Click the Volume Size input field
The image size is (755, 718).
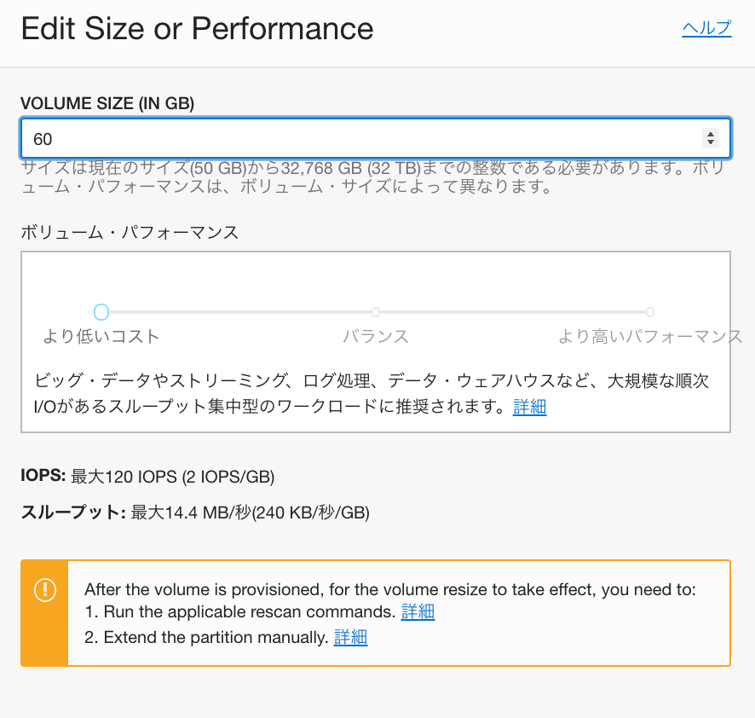coord(376,138)
